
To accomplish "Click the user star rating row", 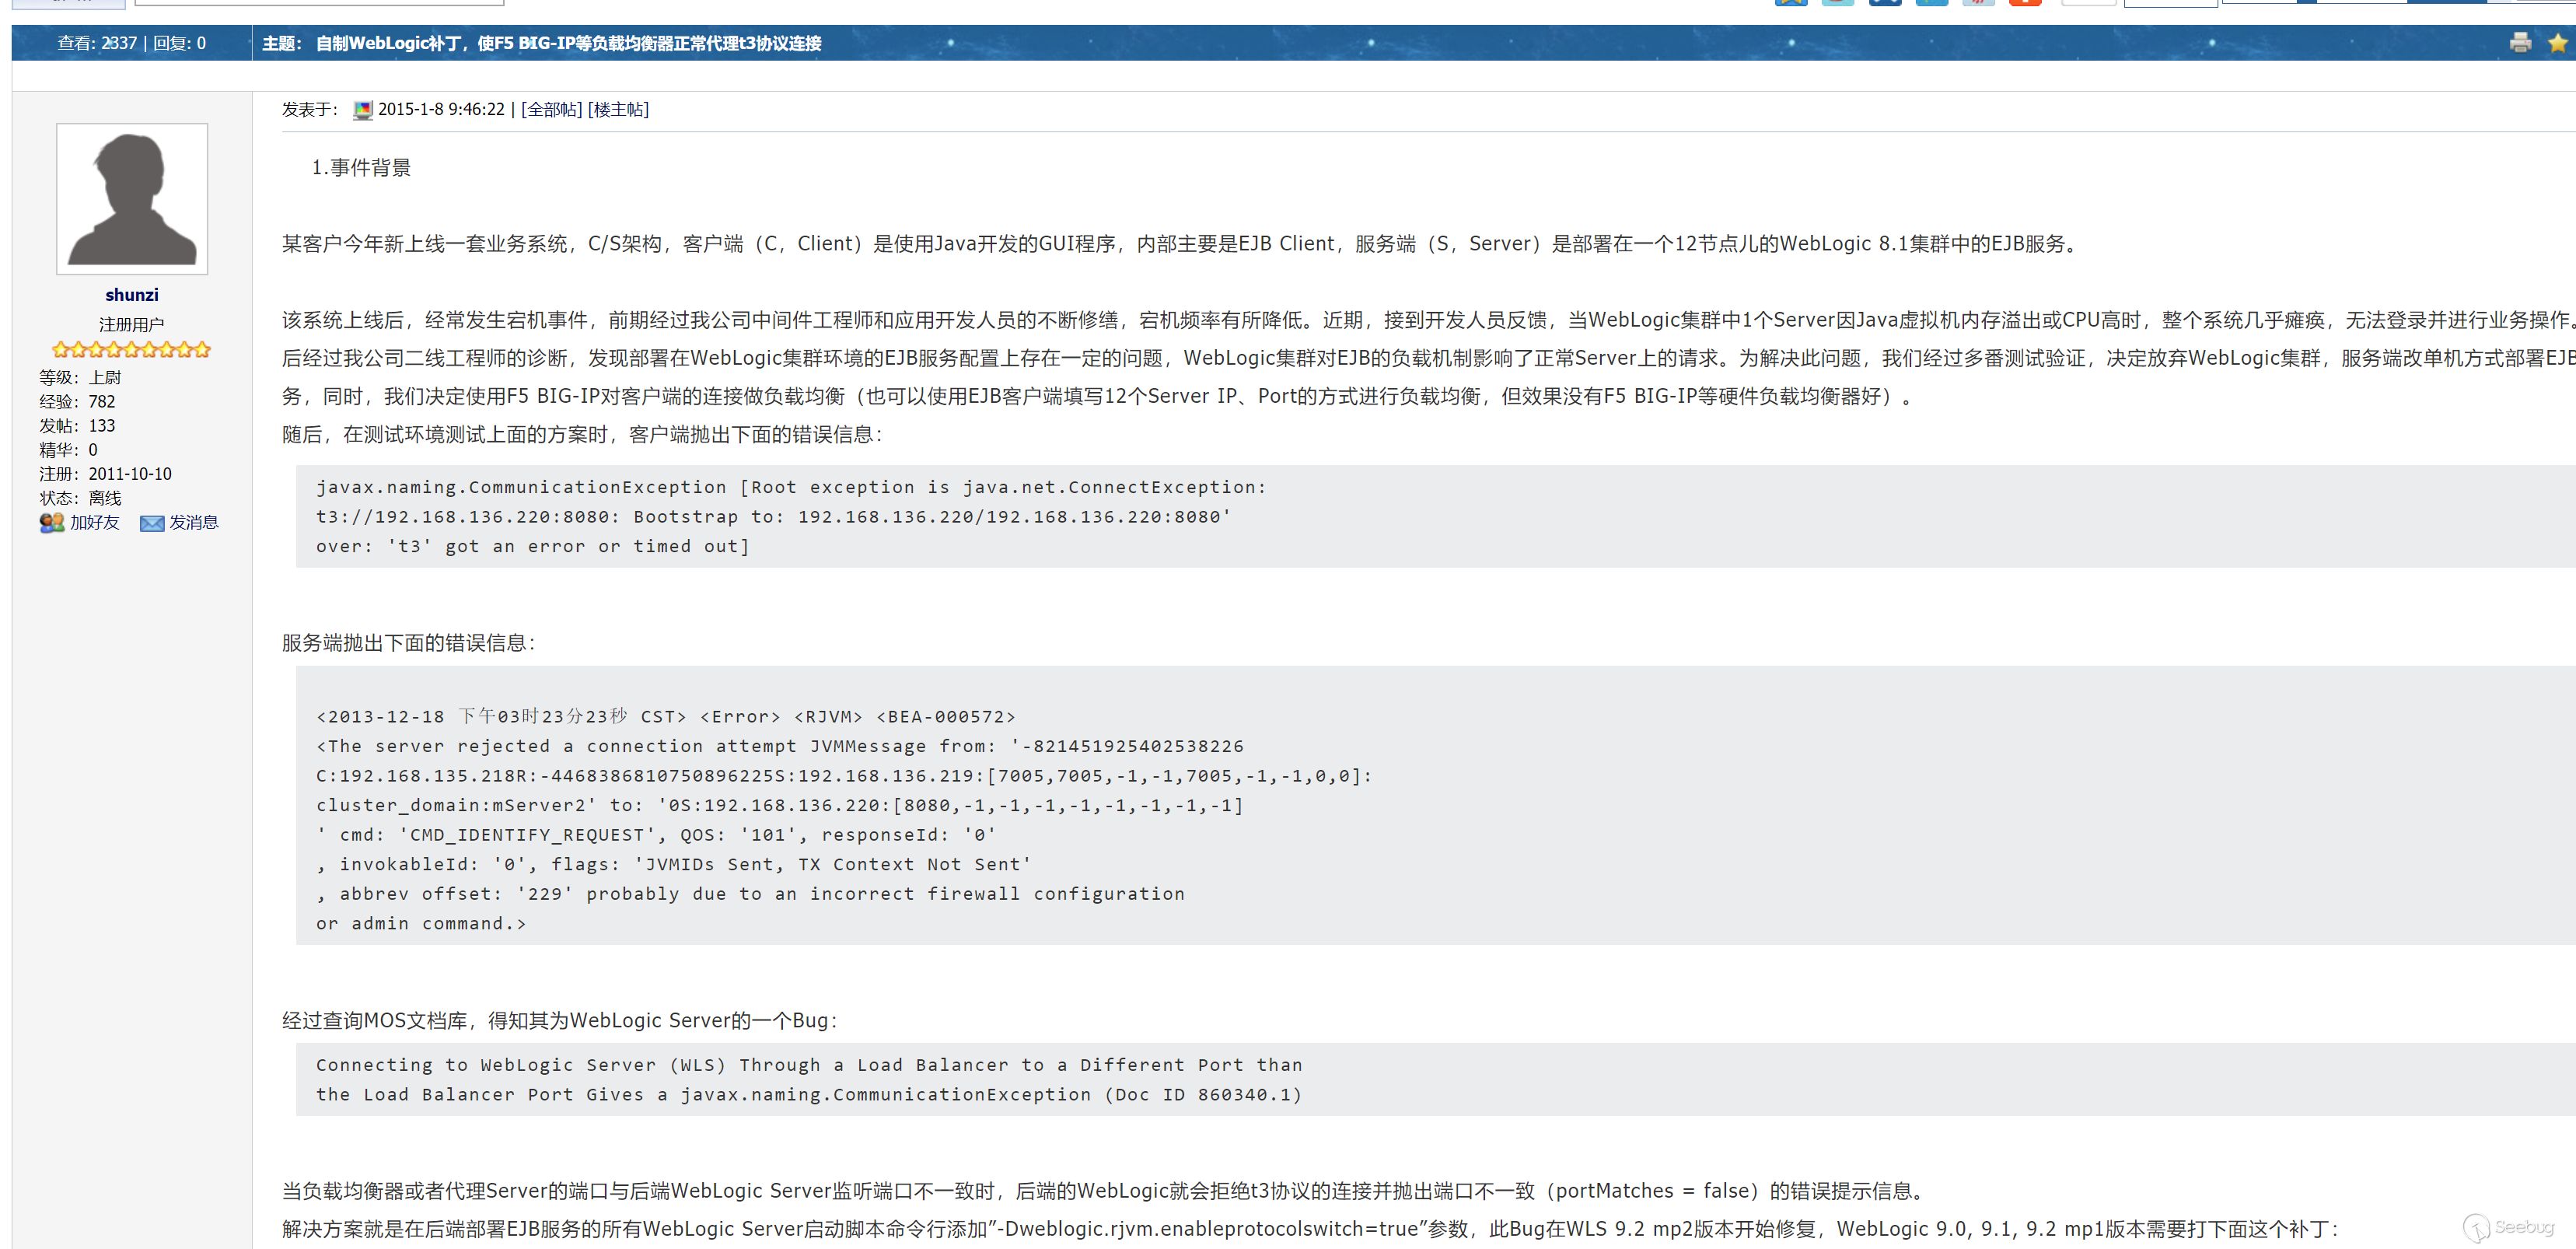I will click(132, 349).
